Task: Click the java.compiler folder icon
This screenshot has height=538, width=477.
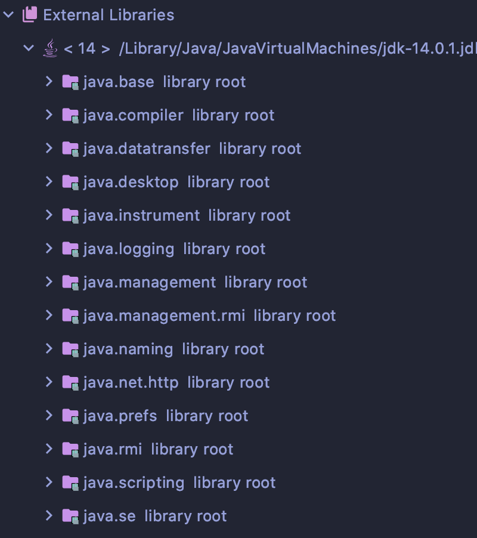Action: pyautogui.click(x=70, y=115)
